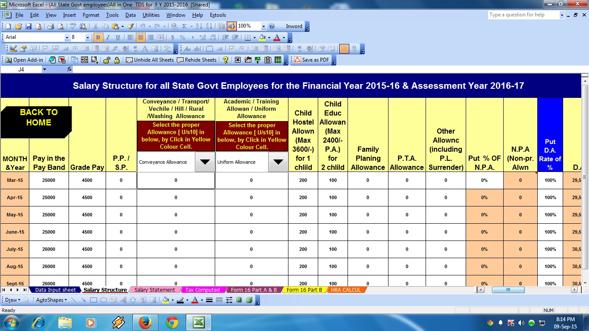This screenshot has width=589, height=331.
Task: Apply the red Font Color in Formatting toolbar
Action: 277,37
